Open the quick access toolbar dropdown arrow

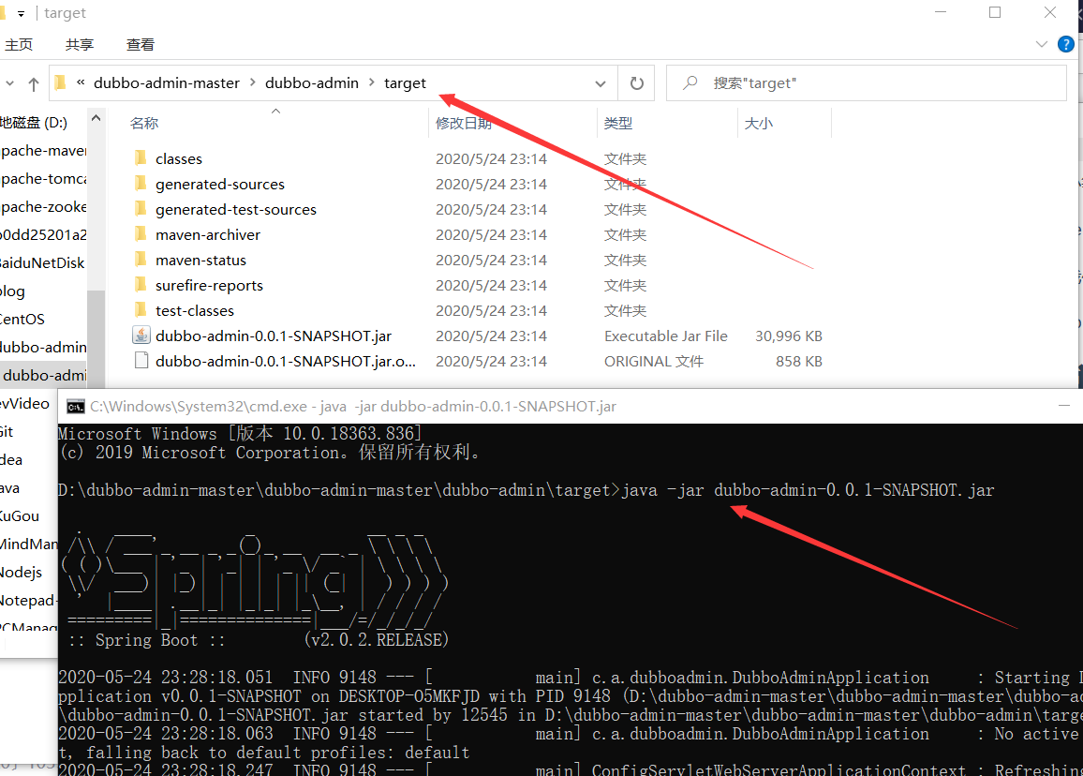pyautogui.click(x=21, y=14)
